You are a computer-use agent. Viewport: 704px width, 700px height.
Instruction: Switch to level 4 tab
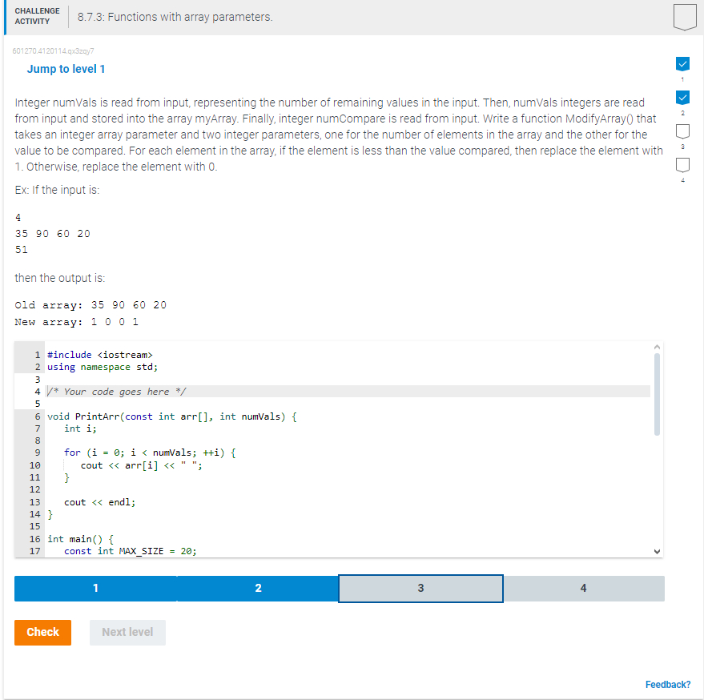[583, 588]
